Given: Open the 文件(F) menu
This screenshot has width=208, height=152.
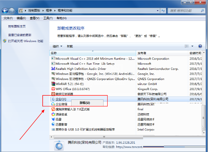Looking at the screenshot, I should 8,18.
